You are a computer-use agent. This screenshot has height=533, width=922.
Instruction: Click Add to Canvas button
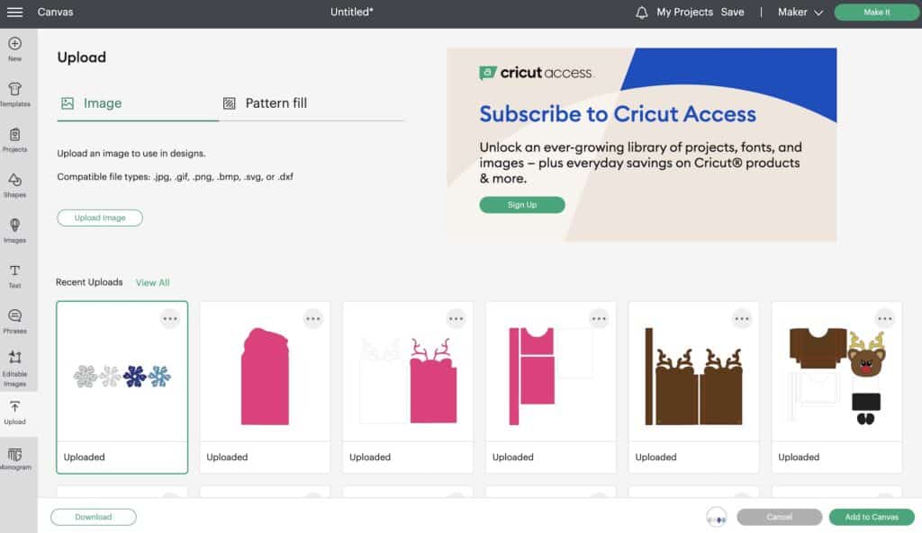pos(872,517)
